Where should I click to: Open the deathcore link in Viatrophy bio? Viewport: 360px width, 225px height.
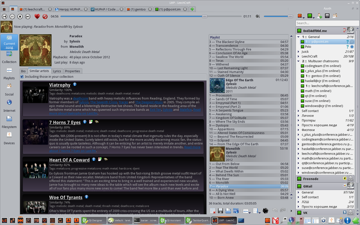(x=80, y=98)
